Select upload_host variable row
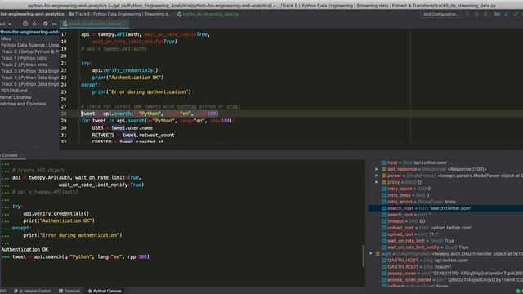This screenshot has width=523, height=294. [x=445, y=228]
